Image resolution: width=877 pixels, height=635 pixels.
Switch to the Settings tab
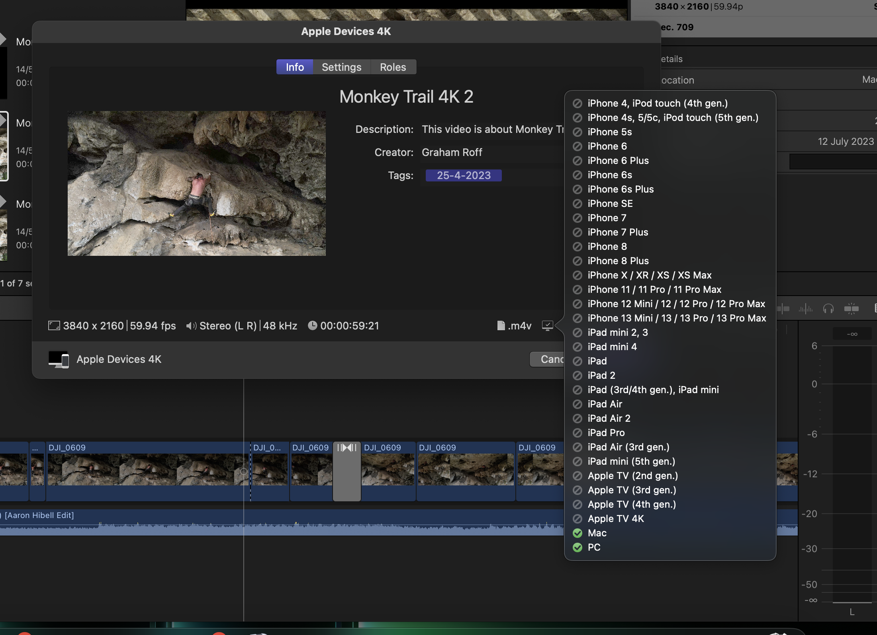tap(341, 67)
